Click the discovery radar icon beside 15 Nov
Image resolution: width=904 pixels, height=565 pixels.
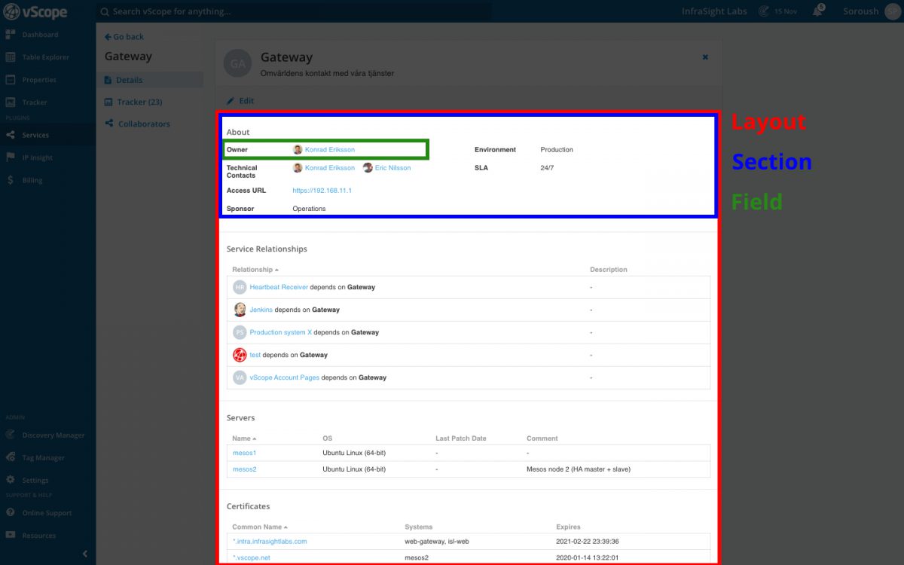(764, 11)
